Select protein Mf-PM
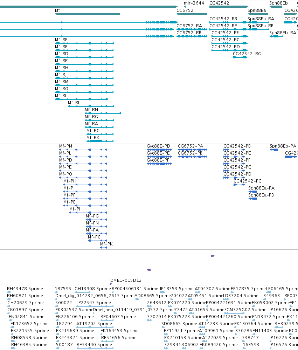 click(x=66, y=146)
